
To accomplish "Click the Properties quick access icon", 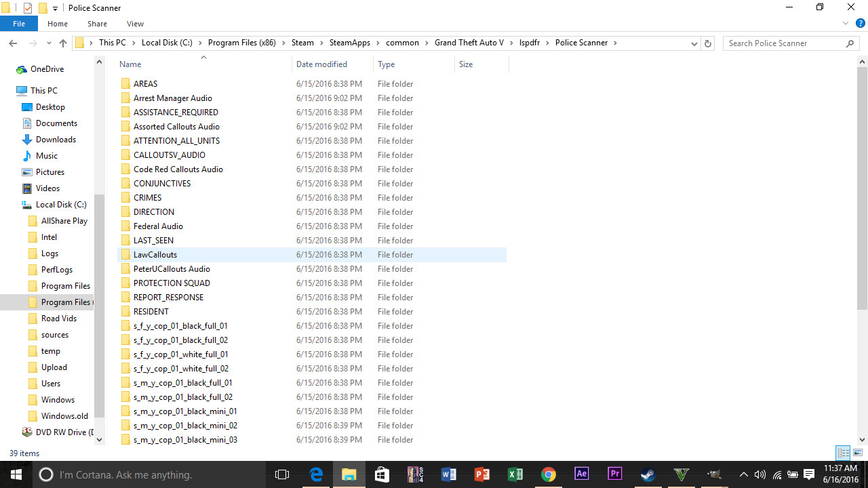I will [28, 8].
